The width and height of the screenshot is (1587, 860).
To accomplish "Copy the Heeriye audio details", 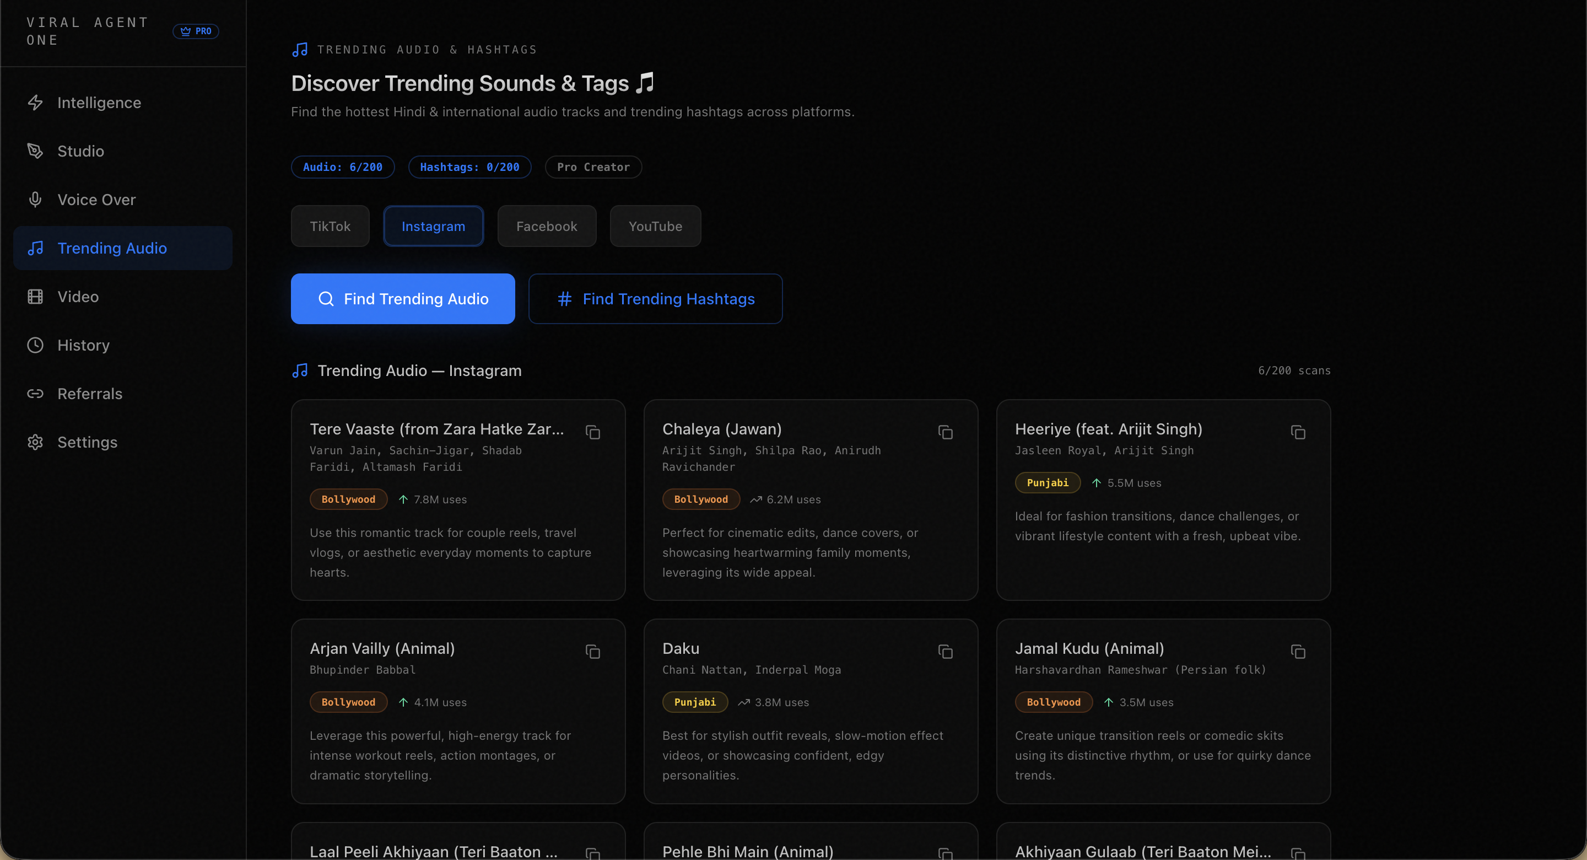I will [1299, 432].
